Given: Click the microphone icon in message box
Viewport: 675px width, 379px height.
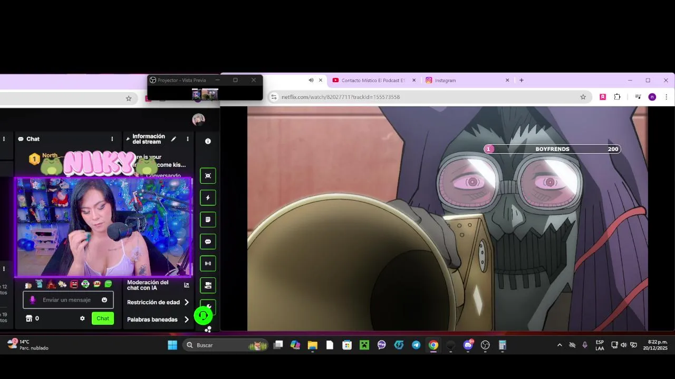Looking at the screenshot, I should click(32, 300).
